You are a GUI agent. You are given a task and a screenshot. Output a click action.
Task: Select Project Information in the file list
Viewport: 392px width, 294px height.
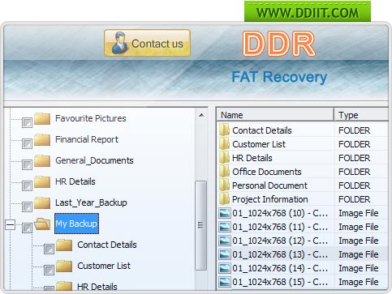[x=270, y=199]
